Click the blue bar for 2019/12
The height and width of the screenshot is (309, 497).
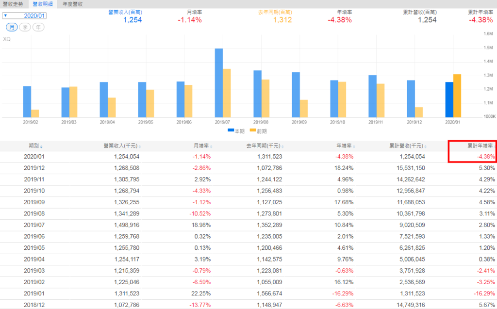[x=411, y=99]
